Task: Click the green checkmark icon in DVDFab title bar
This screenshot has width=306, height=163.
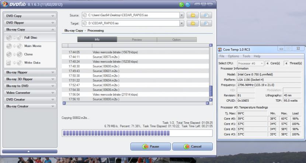Action: coord(181,4)
